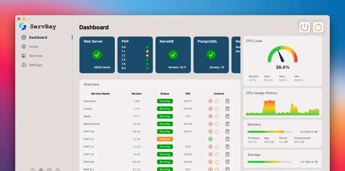The height and width of the screenshot is (171, 345).
Task: Click the Overview section heading
Action: click(x=91, y=84)
